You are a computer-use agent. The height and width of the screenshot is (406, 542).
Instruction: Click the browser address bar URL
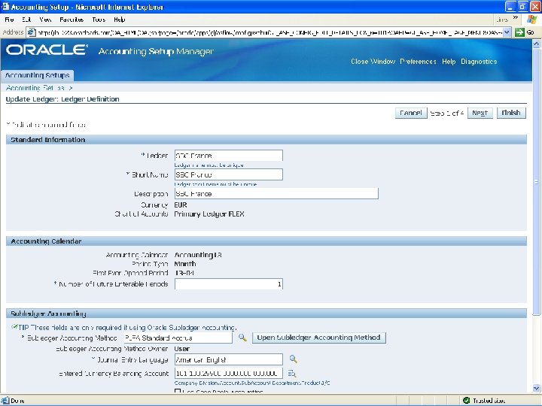pyautogui.click(x=269, y=33)
